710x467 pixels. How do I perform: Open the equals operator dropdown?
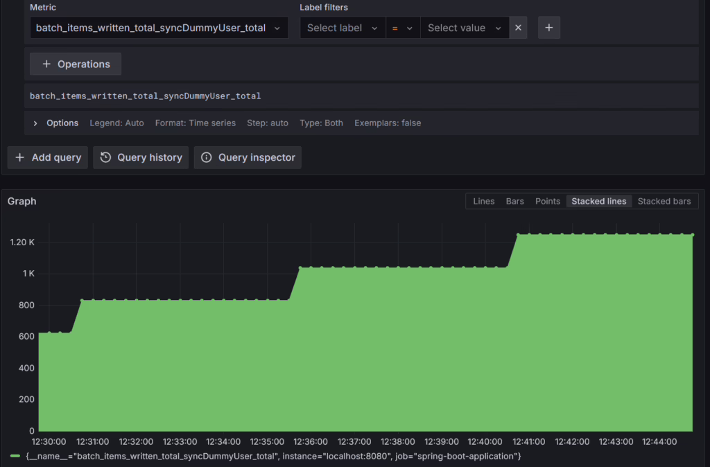403,28
